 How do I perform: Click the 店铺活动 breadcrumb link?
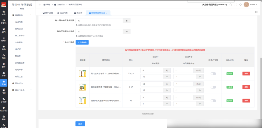[59, 5]
